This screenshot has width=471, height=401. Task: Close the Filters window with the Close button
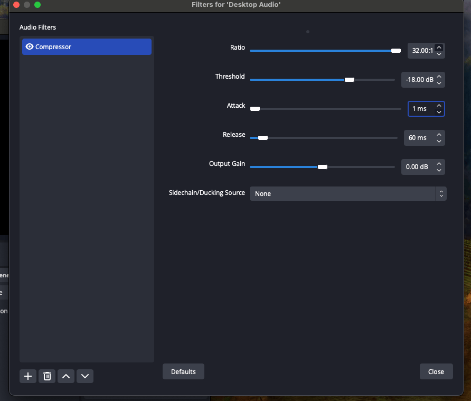(436, 371)
